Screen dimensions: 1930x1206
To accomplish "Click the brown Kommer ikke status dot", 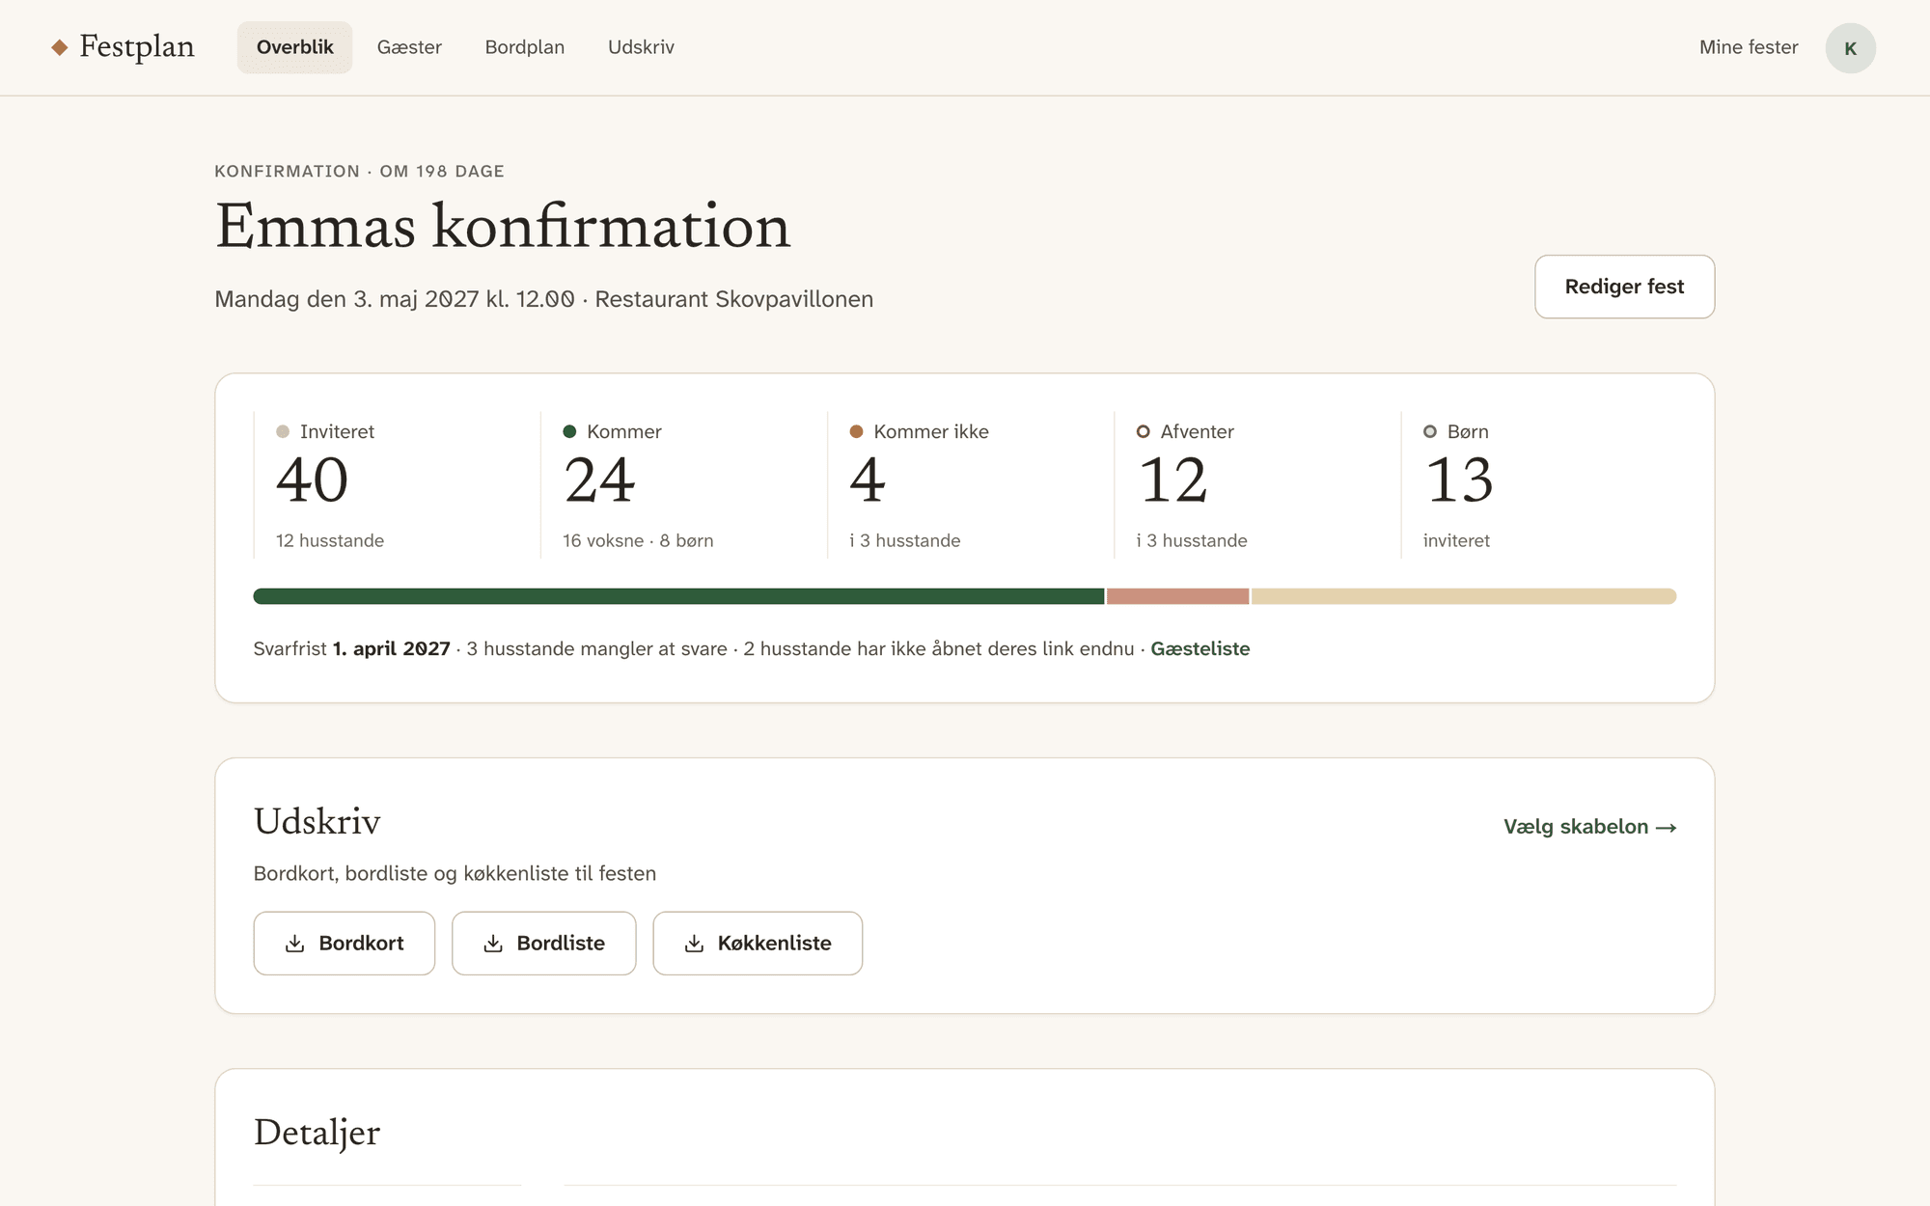I will [x=856, y=431].
